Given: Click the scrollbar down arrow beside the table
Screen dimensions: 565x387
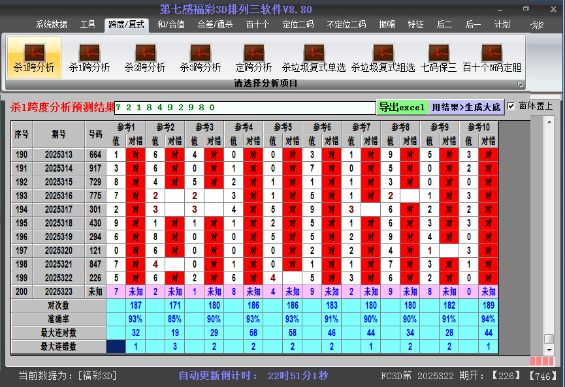Looking at the screenshot, I should [x=549, y=349].
